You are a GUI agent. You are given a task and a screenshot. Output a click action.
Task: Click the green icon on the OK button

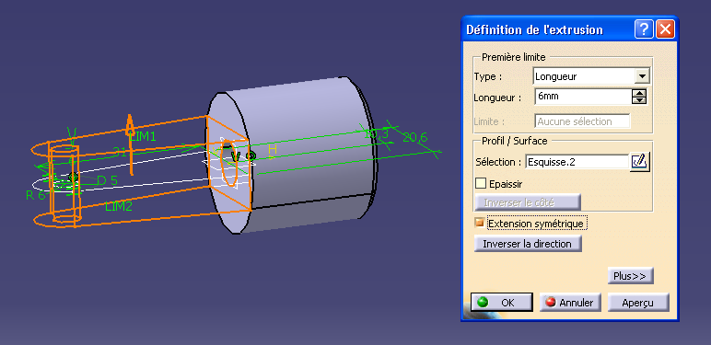point(483,302)
